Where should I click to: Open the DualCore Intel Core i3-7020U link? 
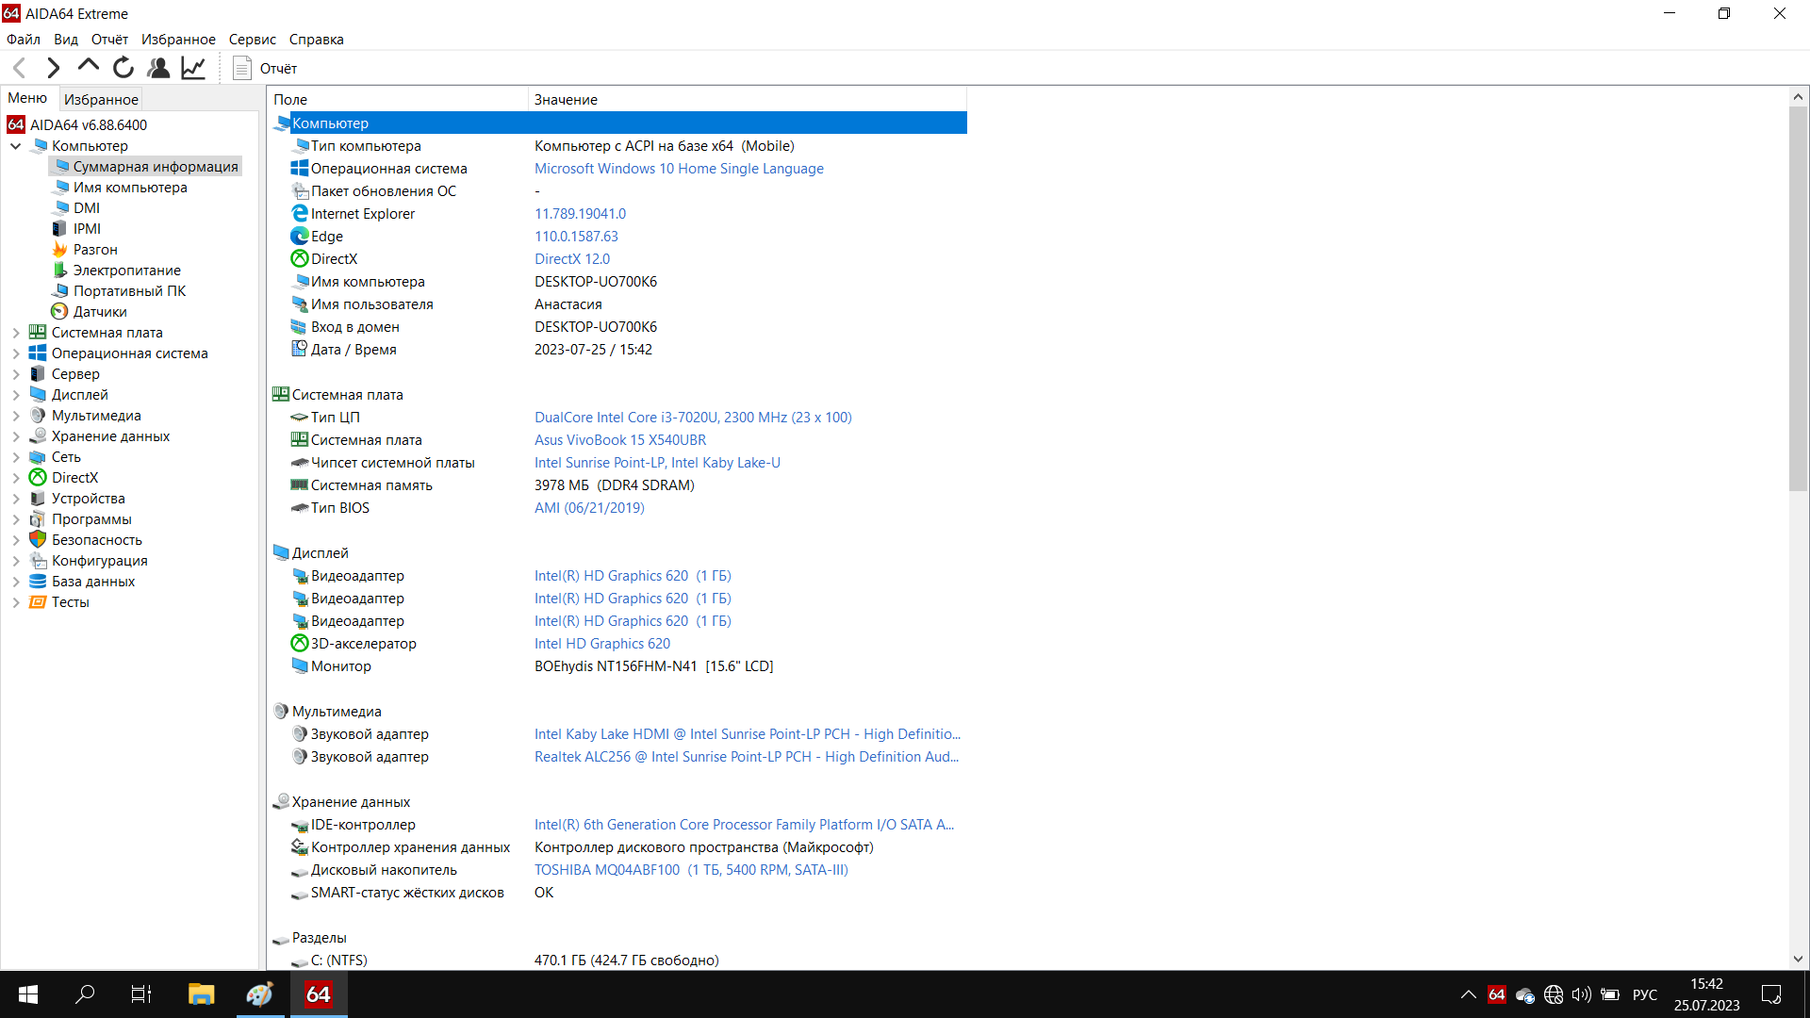[x=693, y=418]
